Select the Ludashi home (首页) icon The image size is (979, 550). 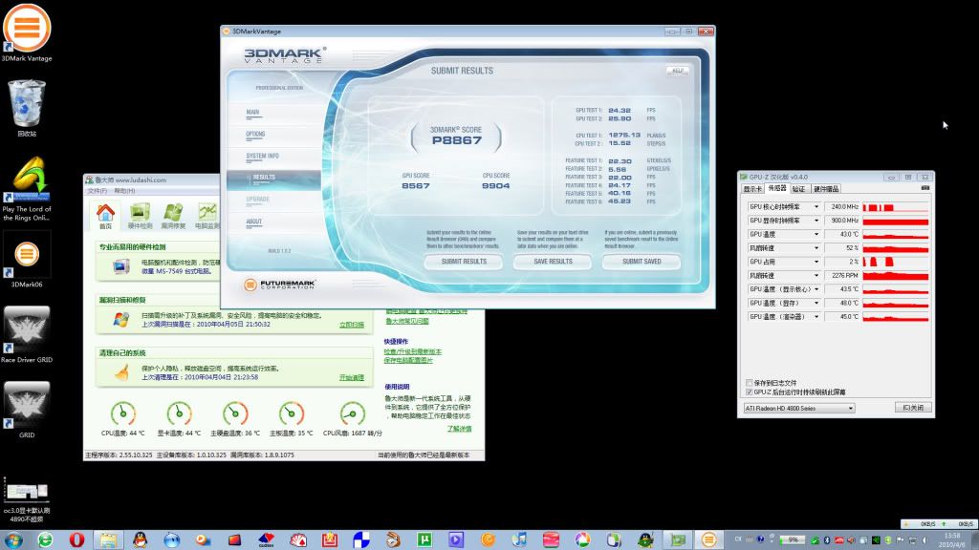pyautogui.click(x=105, y=215)
